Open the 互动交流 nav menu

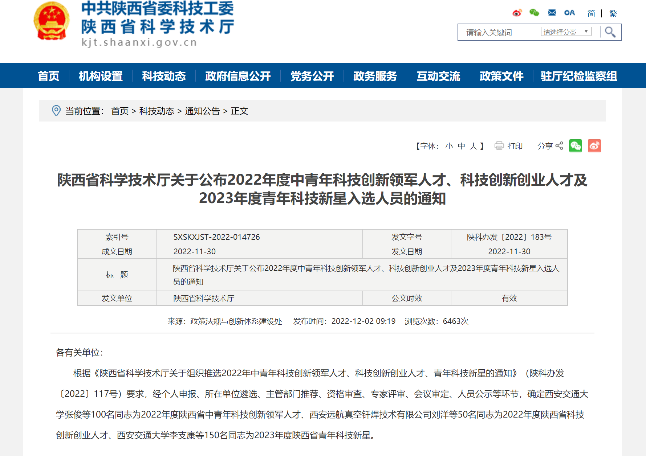pyautogui.click(x=438, y=76)
